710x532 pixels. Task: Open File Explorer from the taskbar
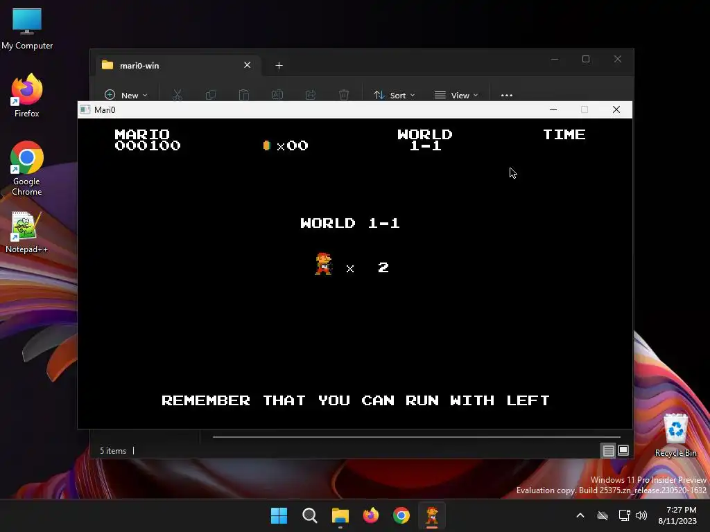coord(340,515)
